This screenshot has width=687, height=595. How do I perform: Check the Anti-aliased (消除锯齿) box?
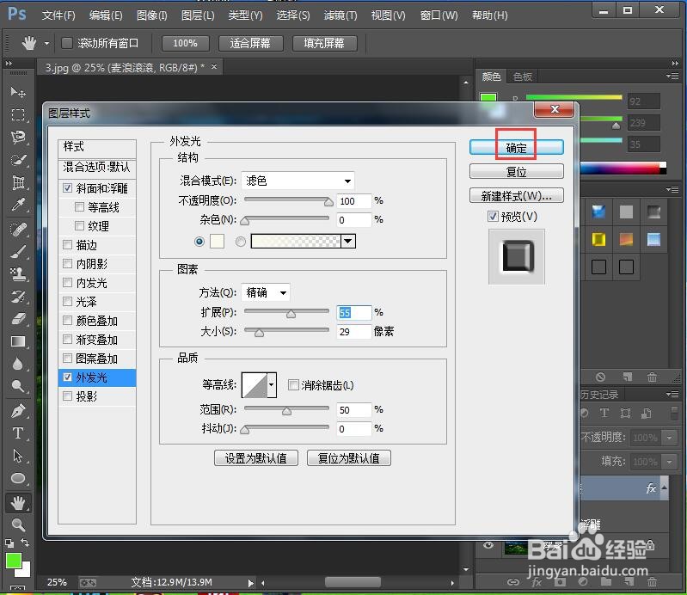293,384
